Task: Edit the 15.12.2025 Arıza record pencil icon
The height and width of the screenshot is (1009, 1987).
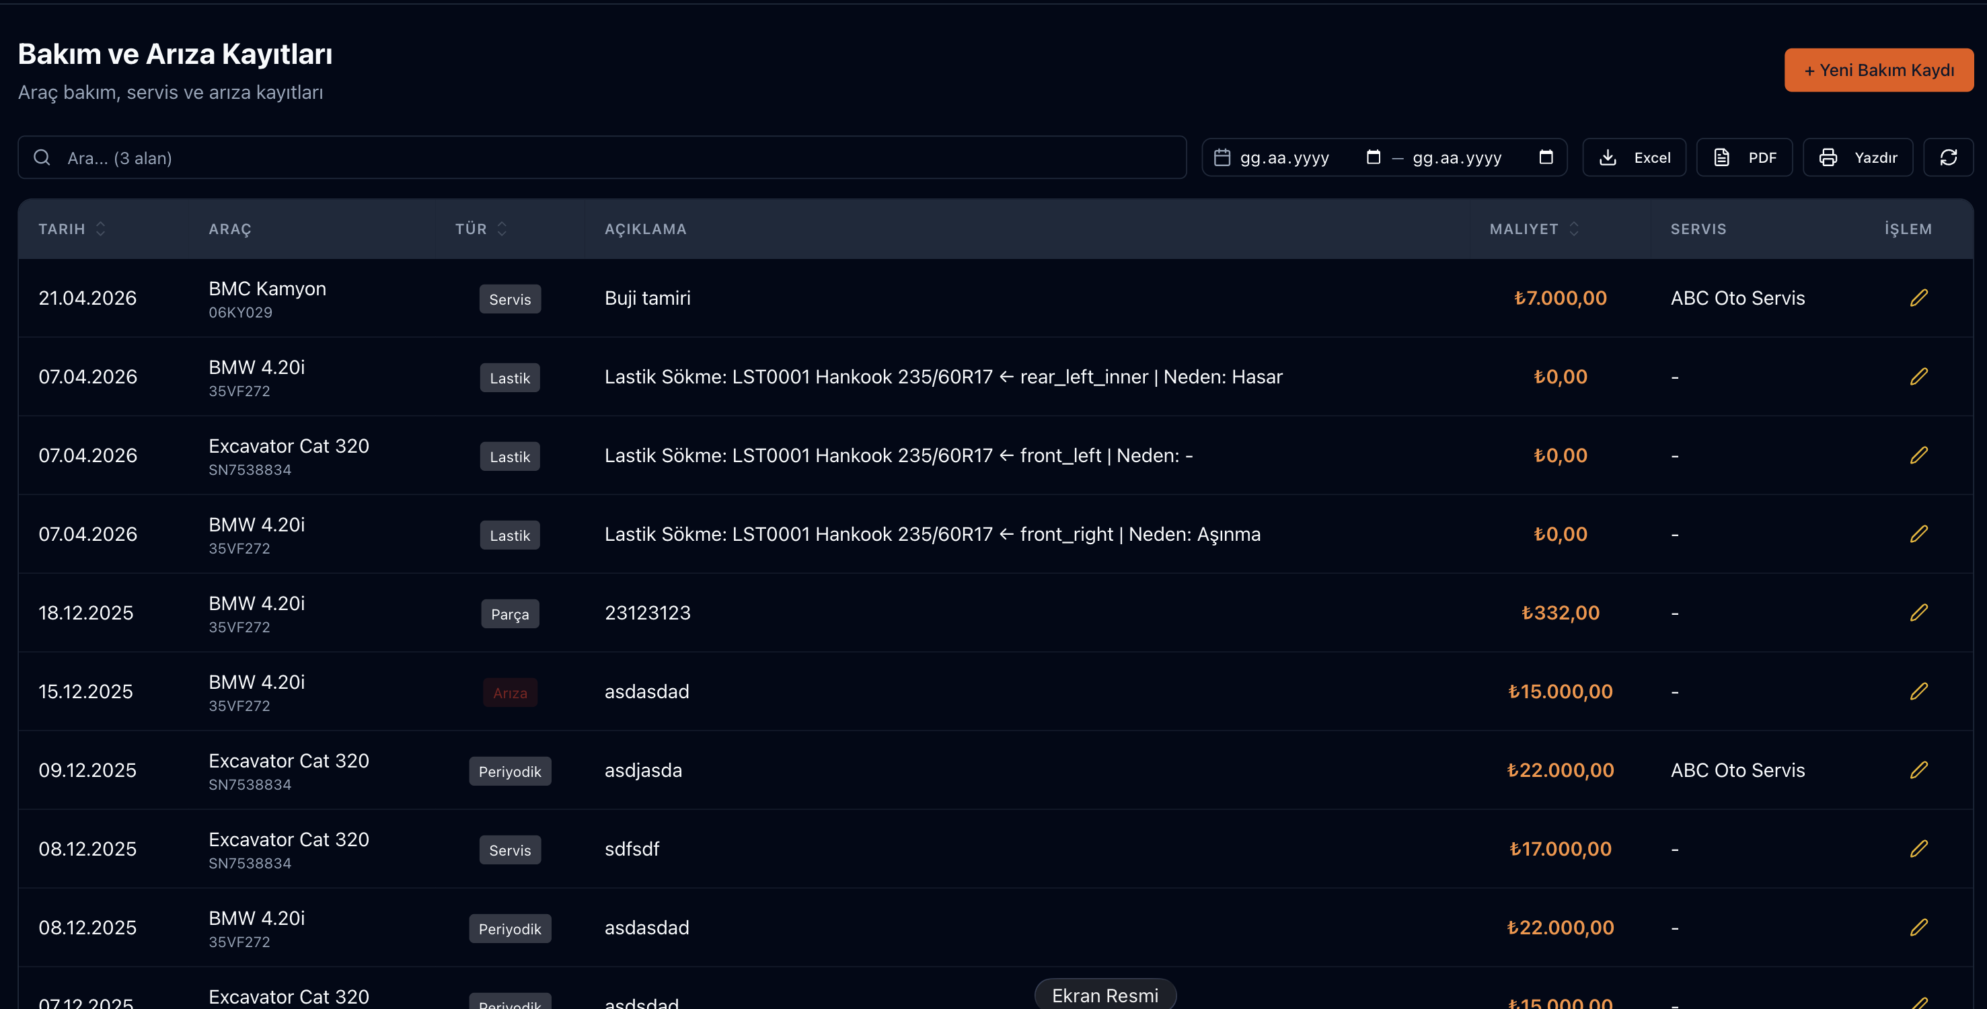Action: click(1918, 692)
